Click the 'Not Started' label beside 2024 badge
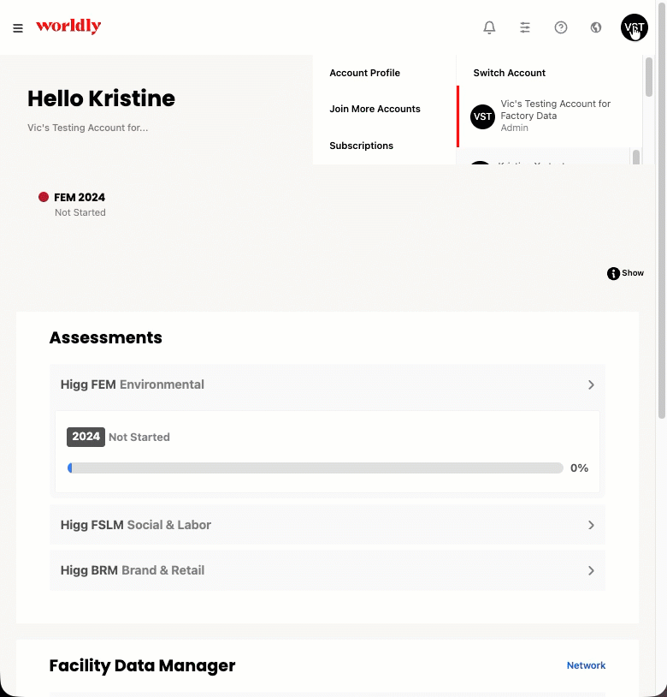 [x=139, y=438]
